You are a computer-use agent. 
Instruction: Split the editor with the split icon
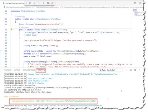coord(140,3)
